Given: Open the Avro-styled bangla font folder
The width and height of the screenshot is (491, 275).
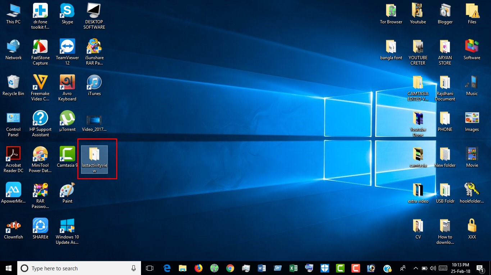Looking at the screenshot, I should click(x=391, y=47).
